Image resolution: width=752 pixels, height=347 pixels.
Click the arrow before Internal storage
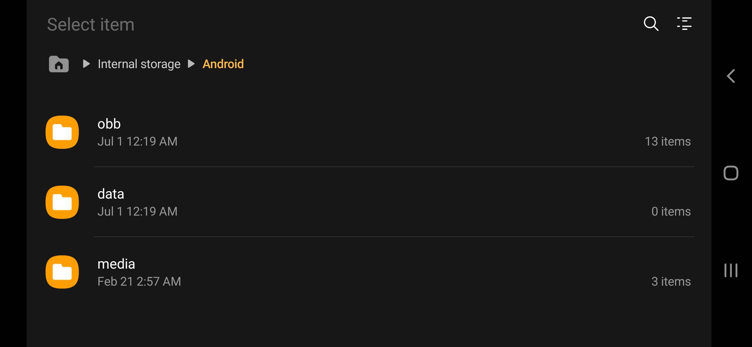click(x=86, y=64)
